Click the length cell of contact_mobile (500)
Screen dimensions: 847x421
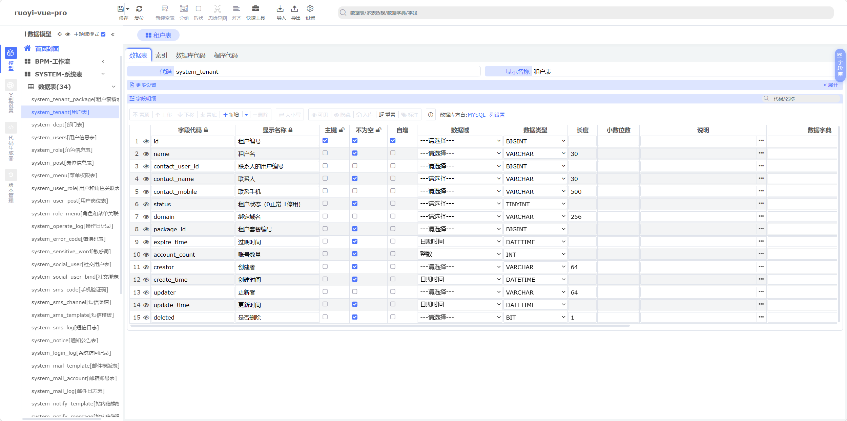click(x=582, y=191)
